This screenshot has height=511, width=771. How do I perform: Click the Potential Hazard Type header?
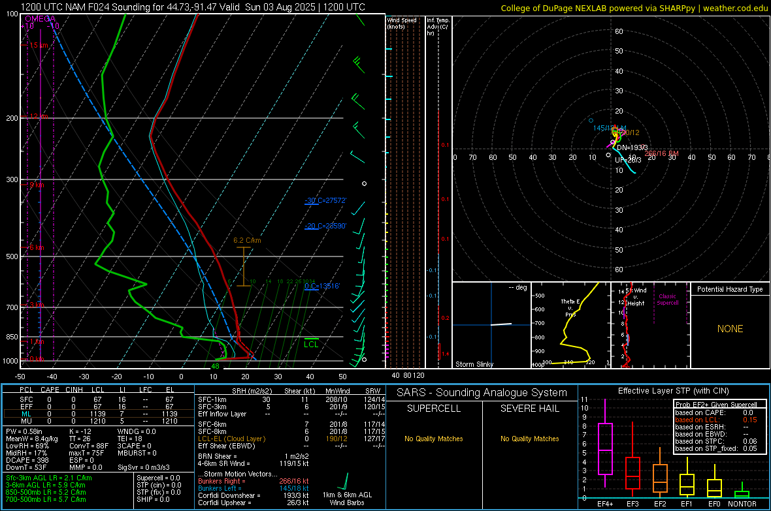(x=730, y=289)
